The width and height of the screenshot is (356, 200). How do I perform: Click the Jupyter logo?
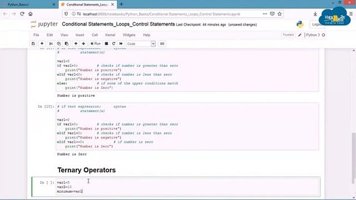[44, 24]
